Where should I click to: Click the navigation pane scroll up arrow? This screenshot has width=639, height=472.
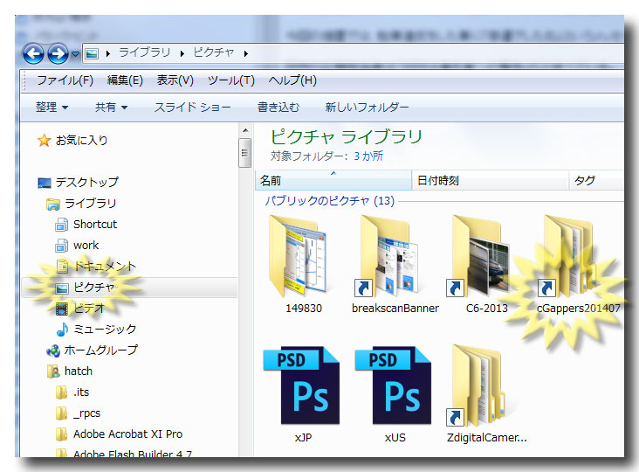point(245,130)
